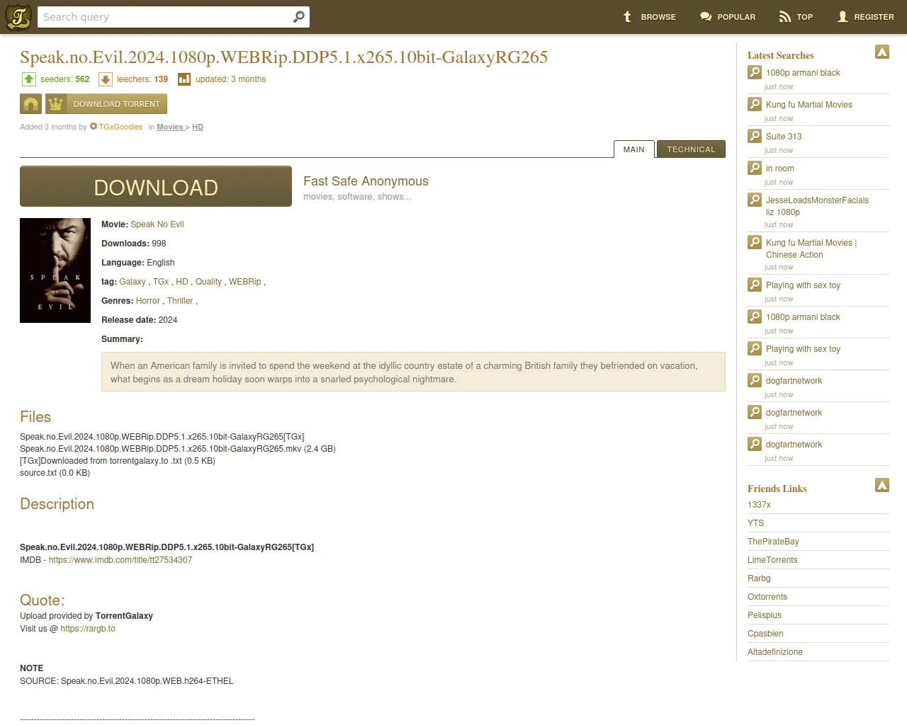Open the Oxtorrents friend link
Image resolution: width=907 pixels, height=725 pixels.
pyautogui.click(x=767, y=597)
